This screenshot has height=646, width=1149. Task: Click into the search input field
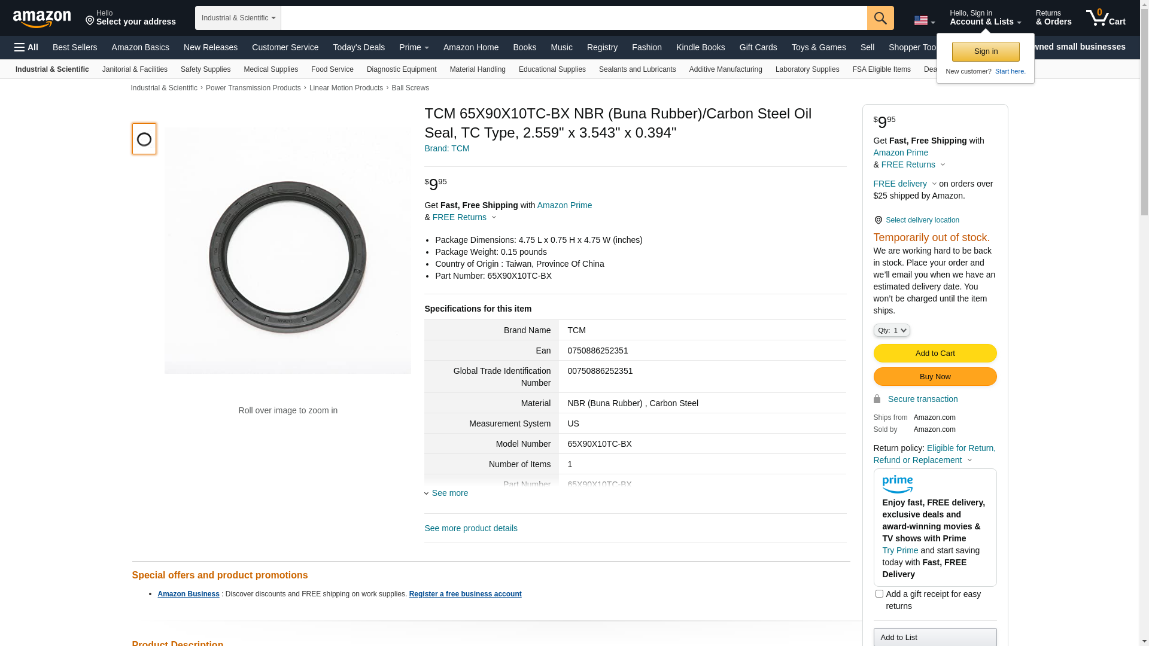573,18
